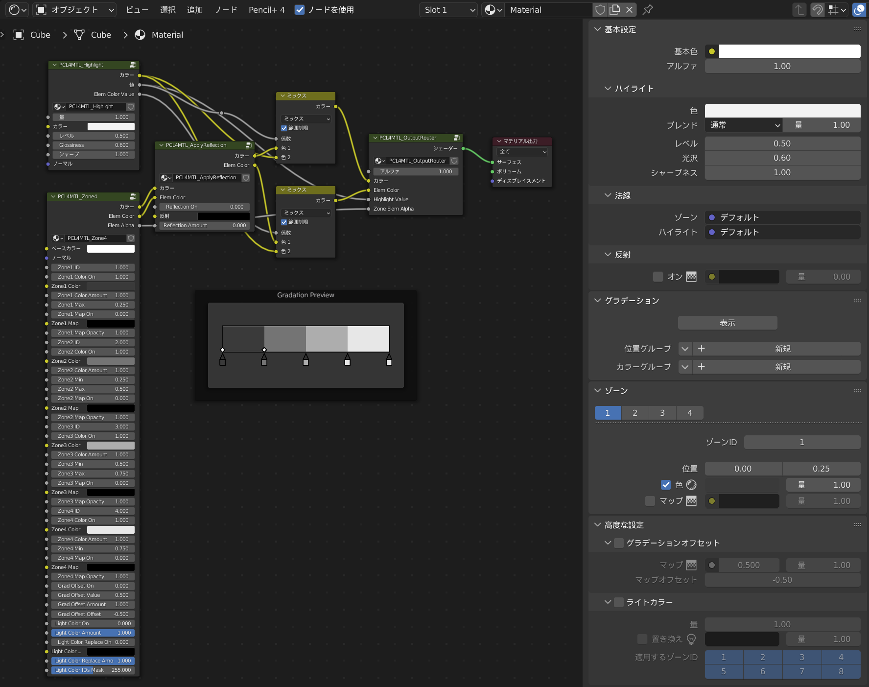Toggle the overlay icon in header
The width and height of the screenshot is (869, 687).
click(859, 10)
